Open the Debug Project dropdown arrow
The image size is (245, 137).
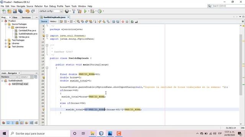click(96, 11)
